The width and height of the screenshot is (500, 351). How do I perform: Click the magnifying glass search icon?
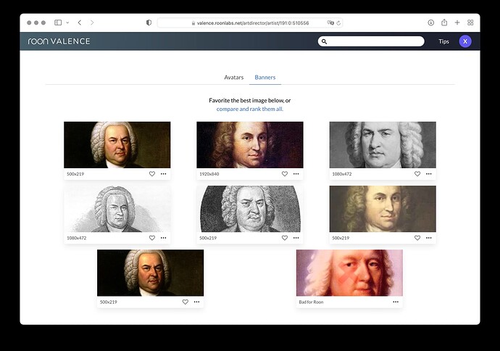(x=325, y=41)
